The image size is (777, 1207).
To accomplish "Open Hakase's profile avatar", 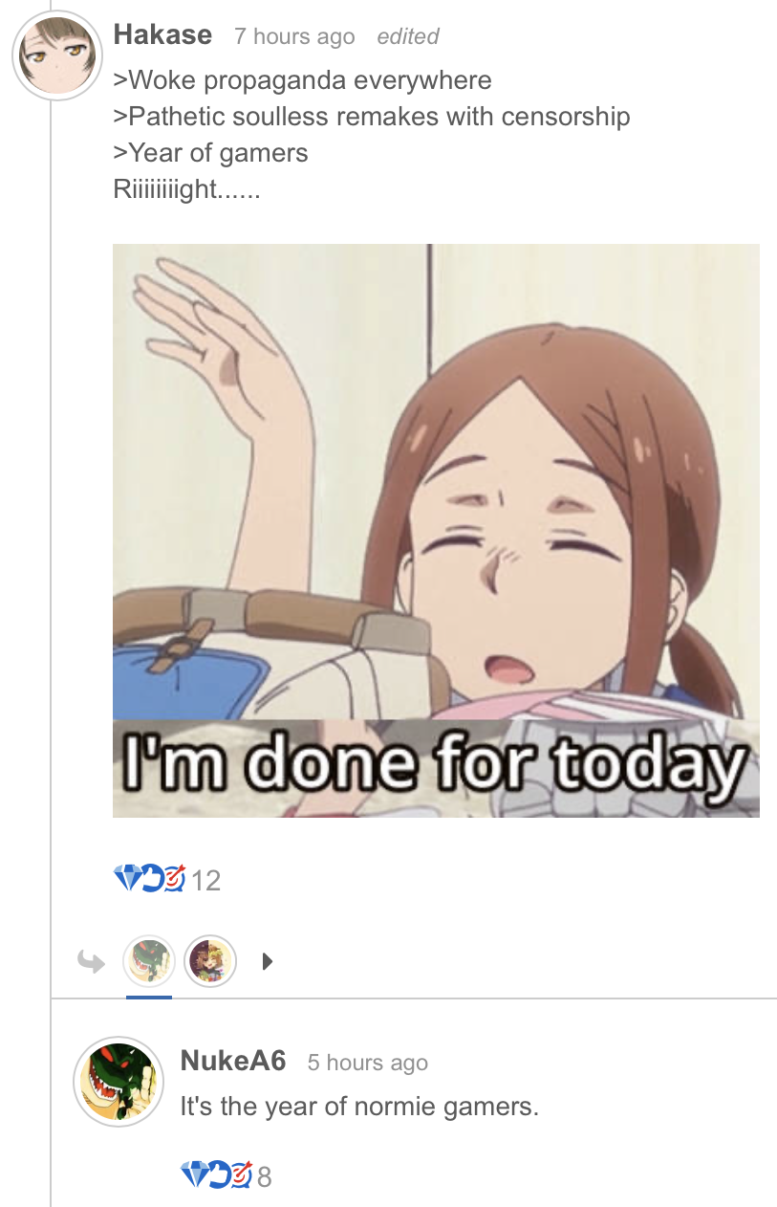I will pyautogui.click(x=56, y=56).
